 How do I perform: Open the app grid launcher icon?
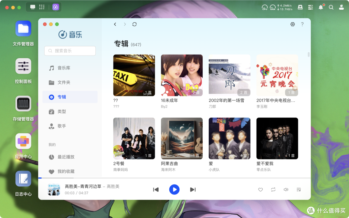click(x=42, y=7)
